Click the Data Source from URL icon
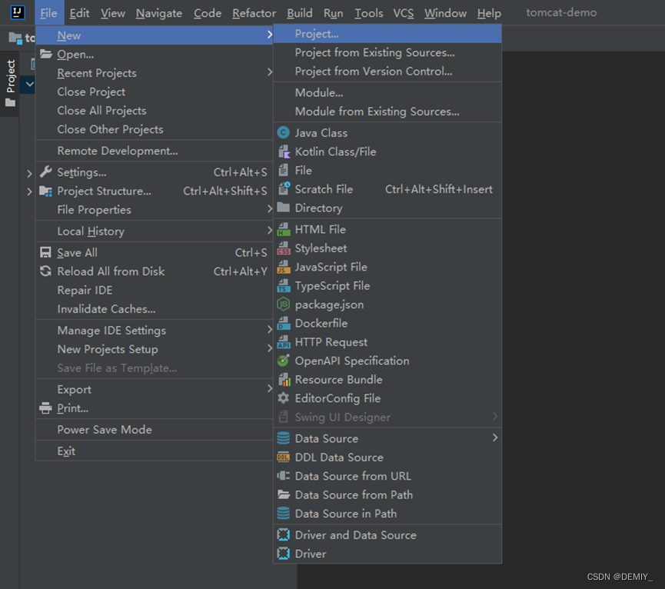 click(x=284, y=476)
